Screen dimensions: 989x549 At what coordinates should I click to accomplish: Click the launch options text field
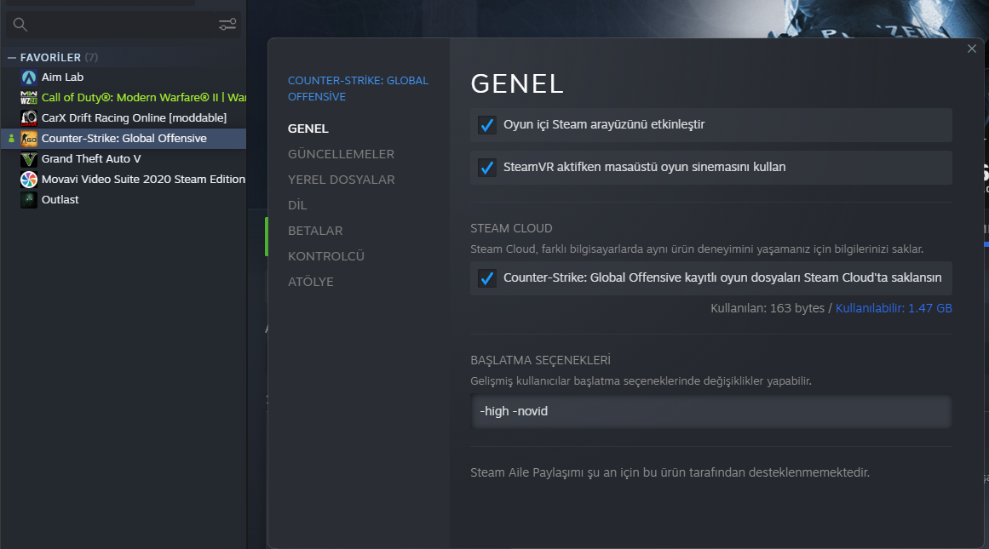(710, 412)
